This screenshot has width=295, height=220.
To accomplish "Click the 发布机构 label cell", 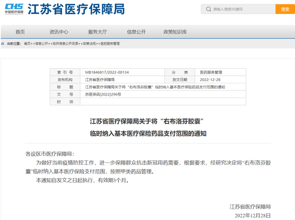I will [x=65, y=80].
